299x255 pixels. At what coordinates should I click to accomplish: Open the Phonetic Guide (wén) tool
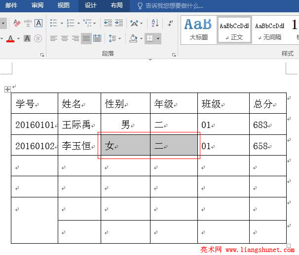click(x=28, y=23)
